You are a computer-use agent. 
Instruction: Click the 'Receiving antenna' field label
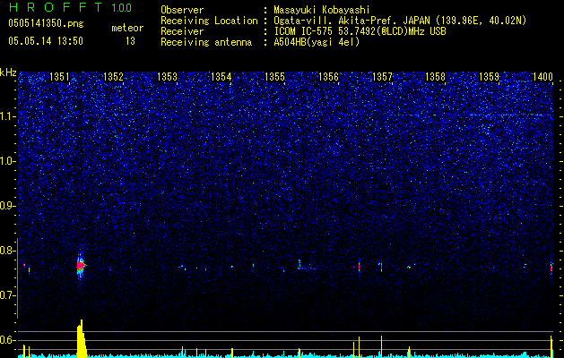(x=206, y=42)
